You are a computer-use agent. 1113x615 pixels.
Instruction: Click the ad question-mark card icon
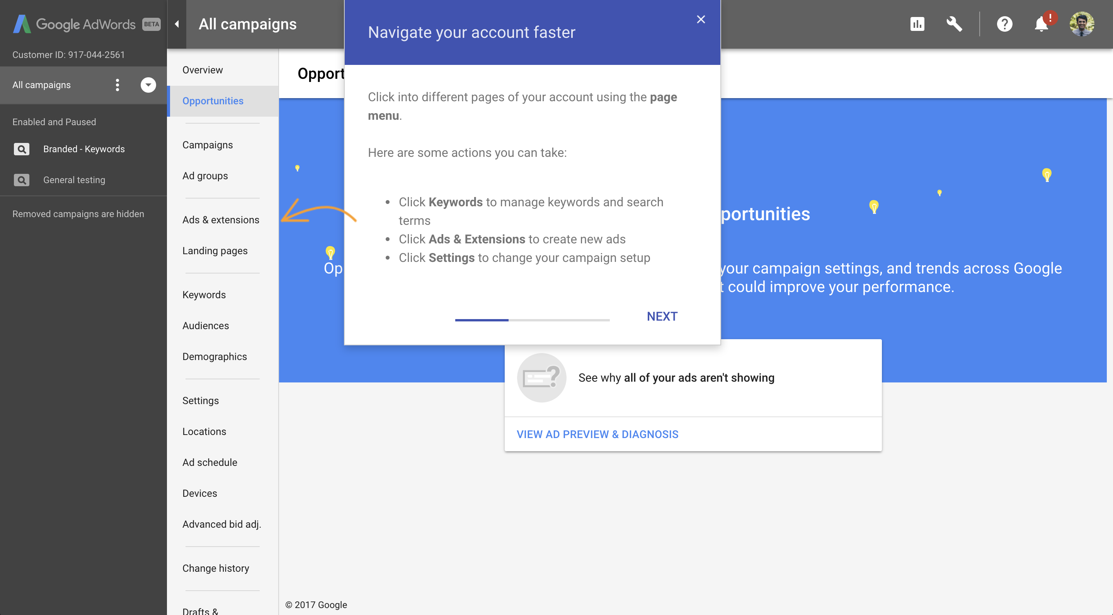(541, 378)
